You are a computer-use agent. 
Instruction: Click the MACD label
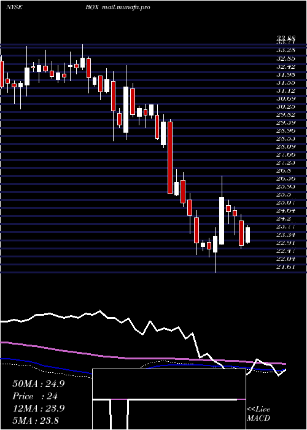pos(258,418)
